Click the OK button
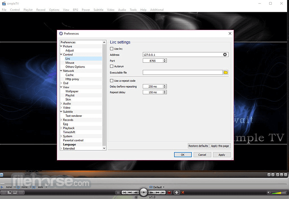 click(x=183, y=155)
